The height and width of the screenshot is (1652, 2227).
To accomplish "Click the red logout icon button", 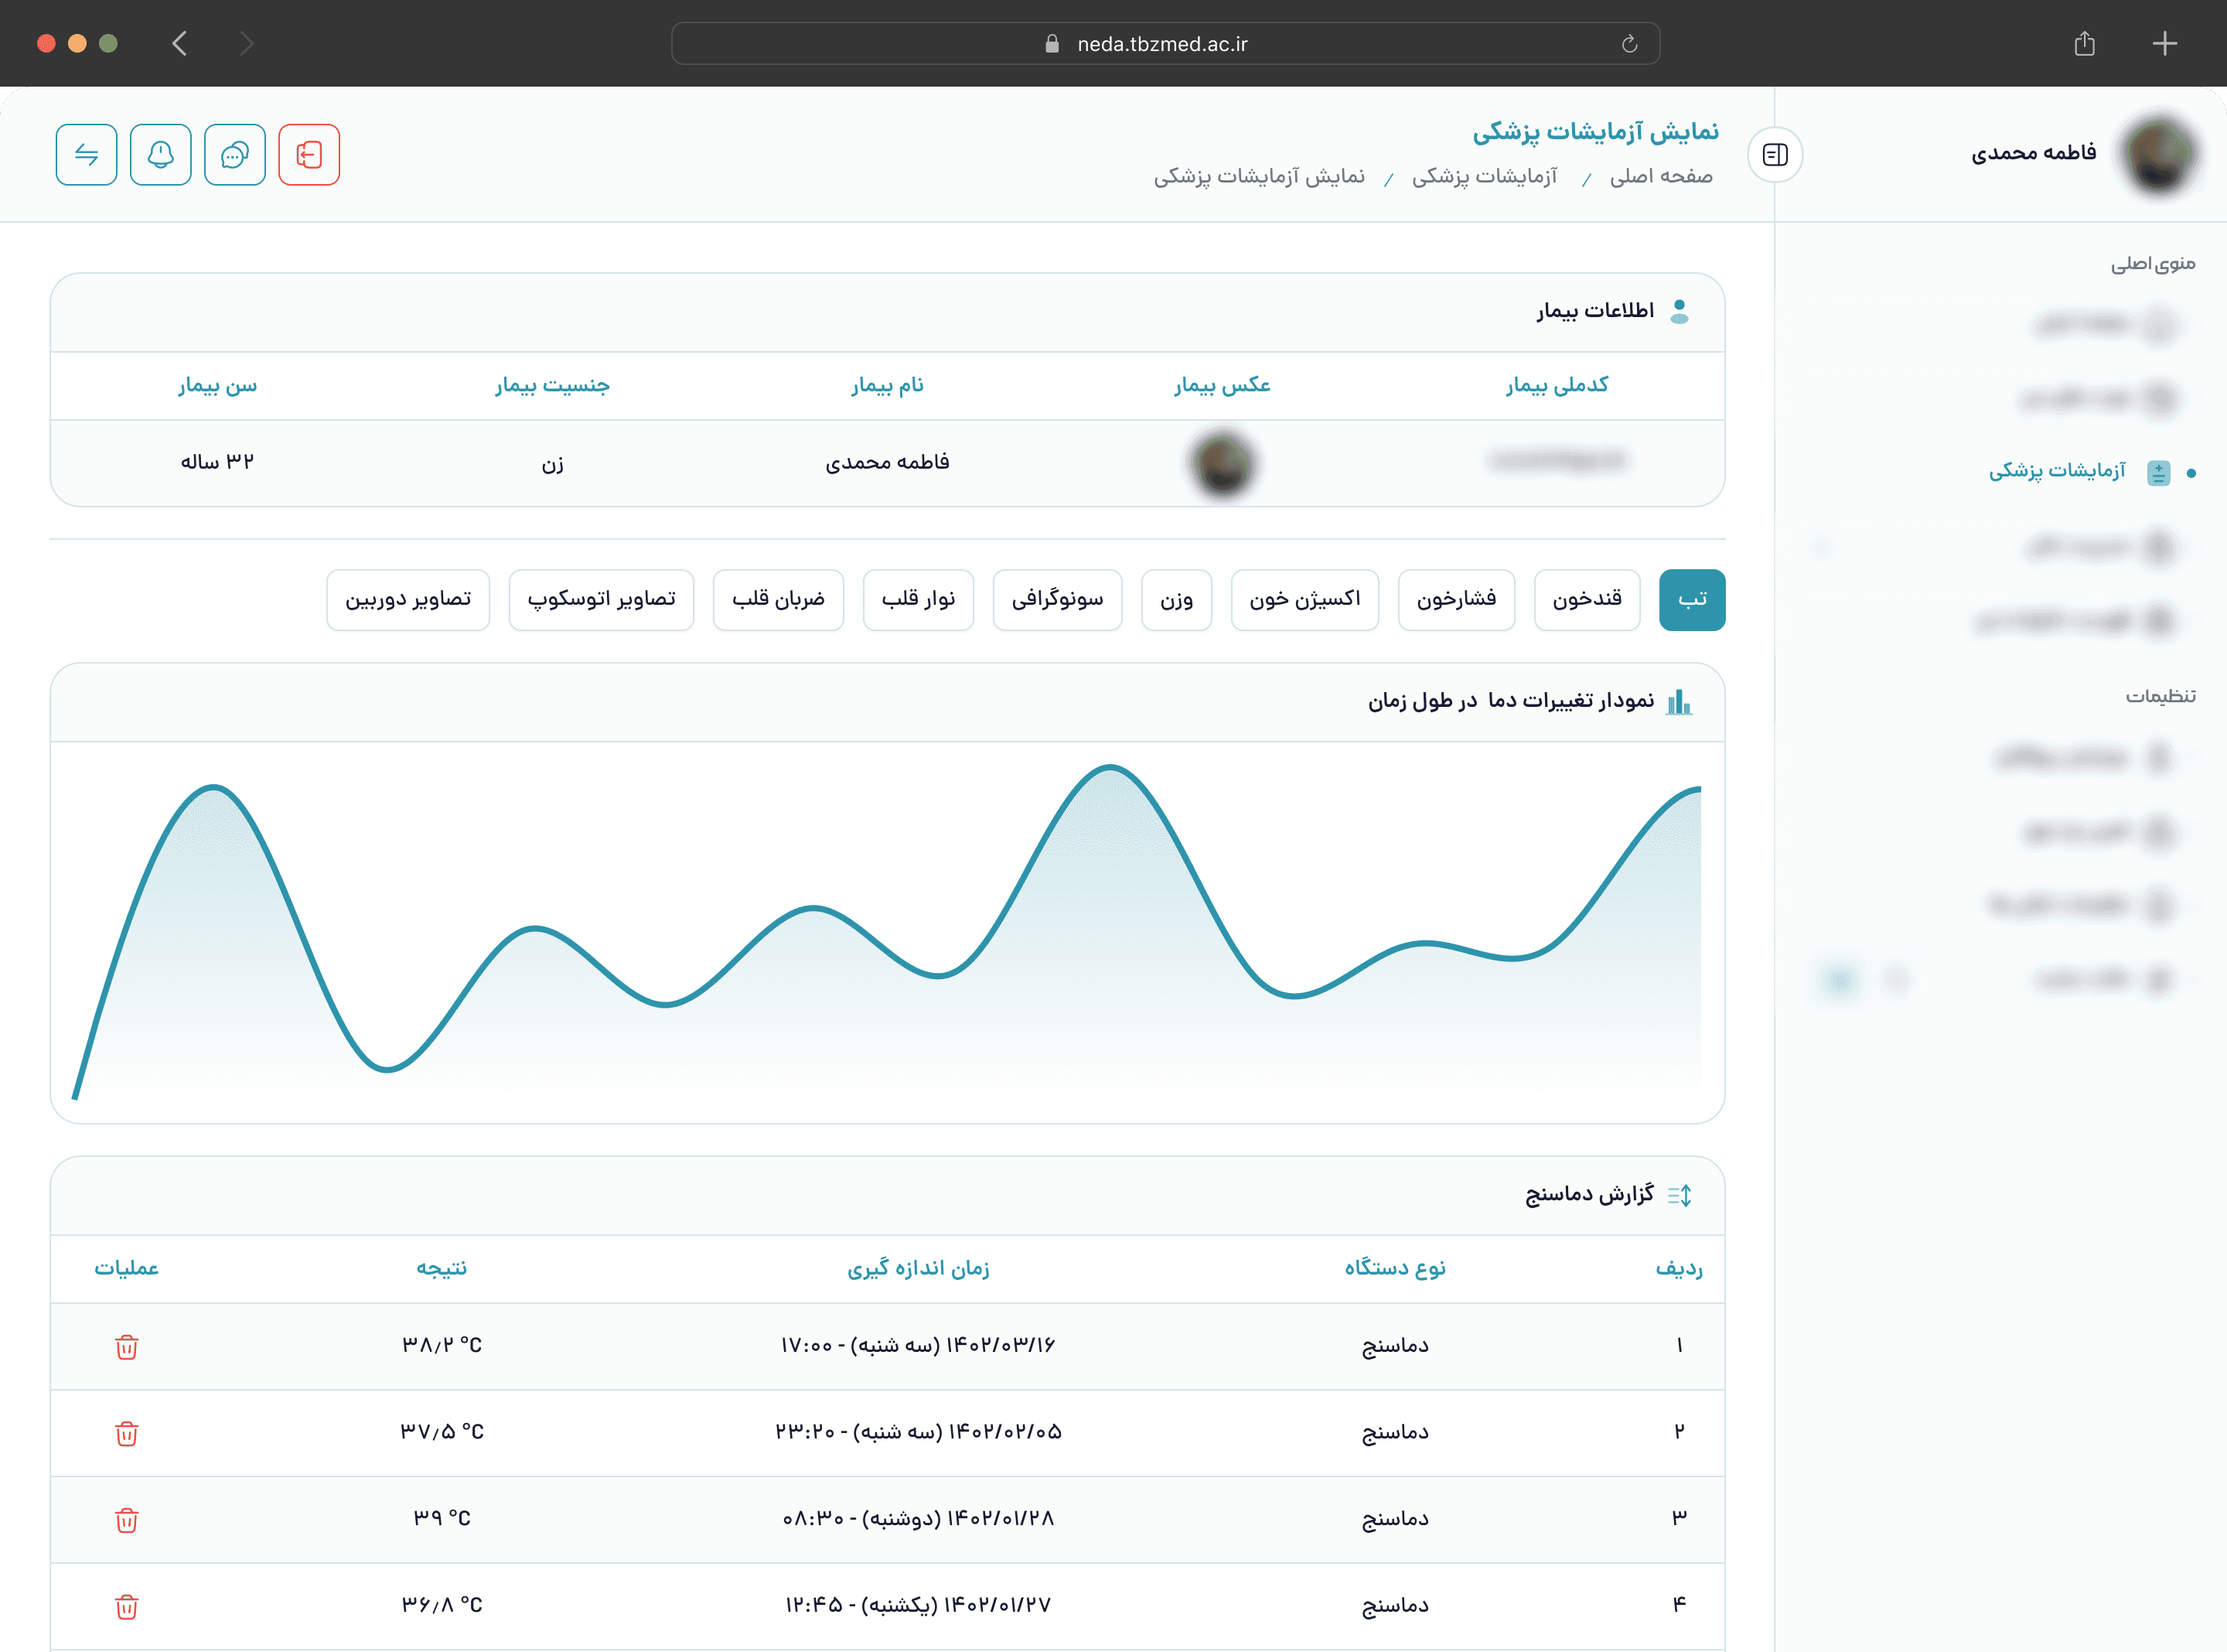I will coord(309,155).
